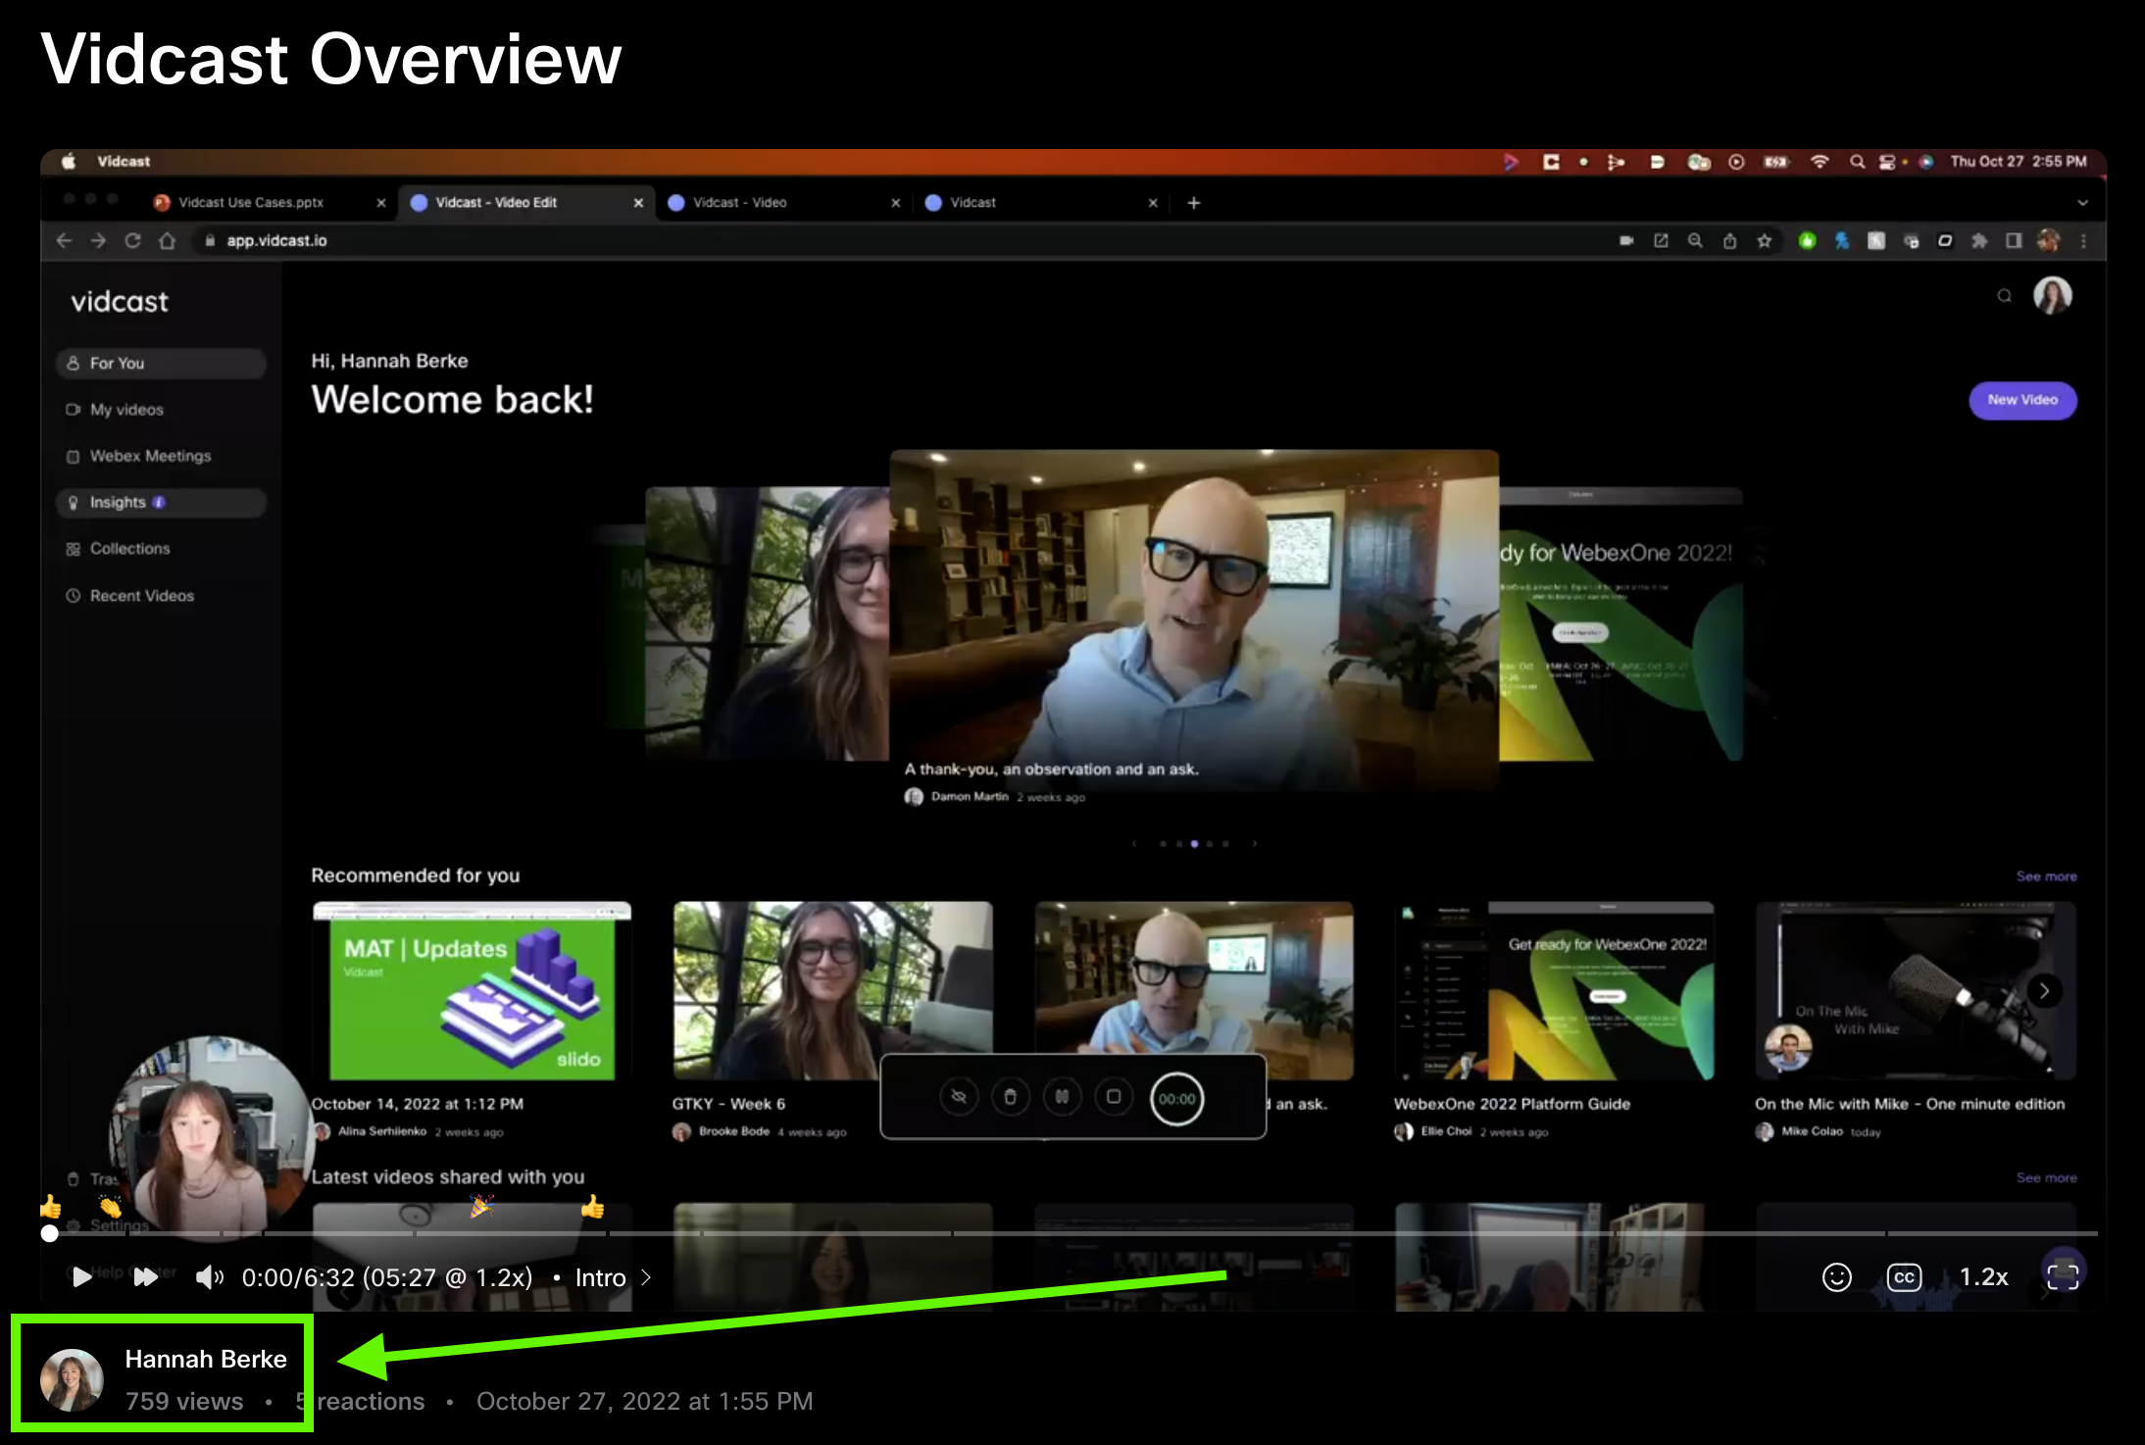Click the eye-slash hide icon in recording controls
Image resolution: width=2145 pixels, height=1445 pixels.
coord(959,1098)
